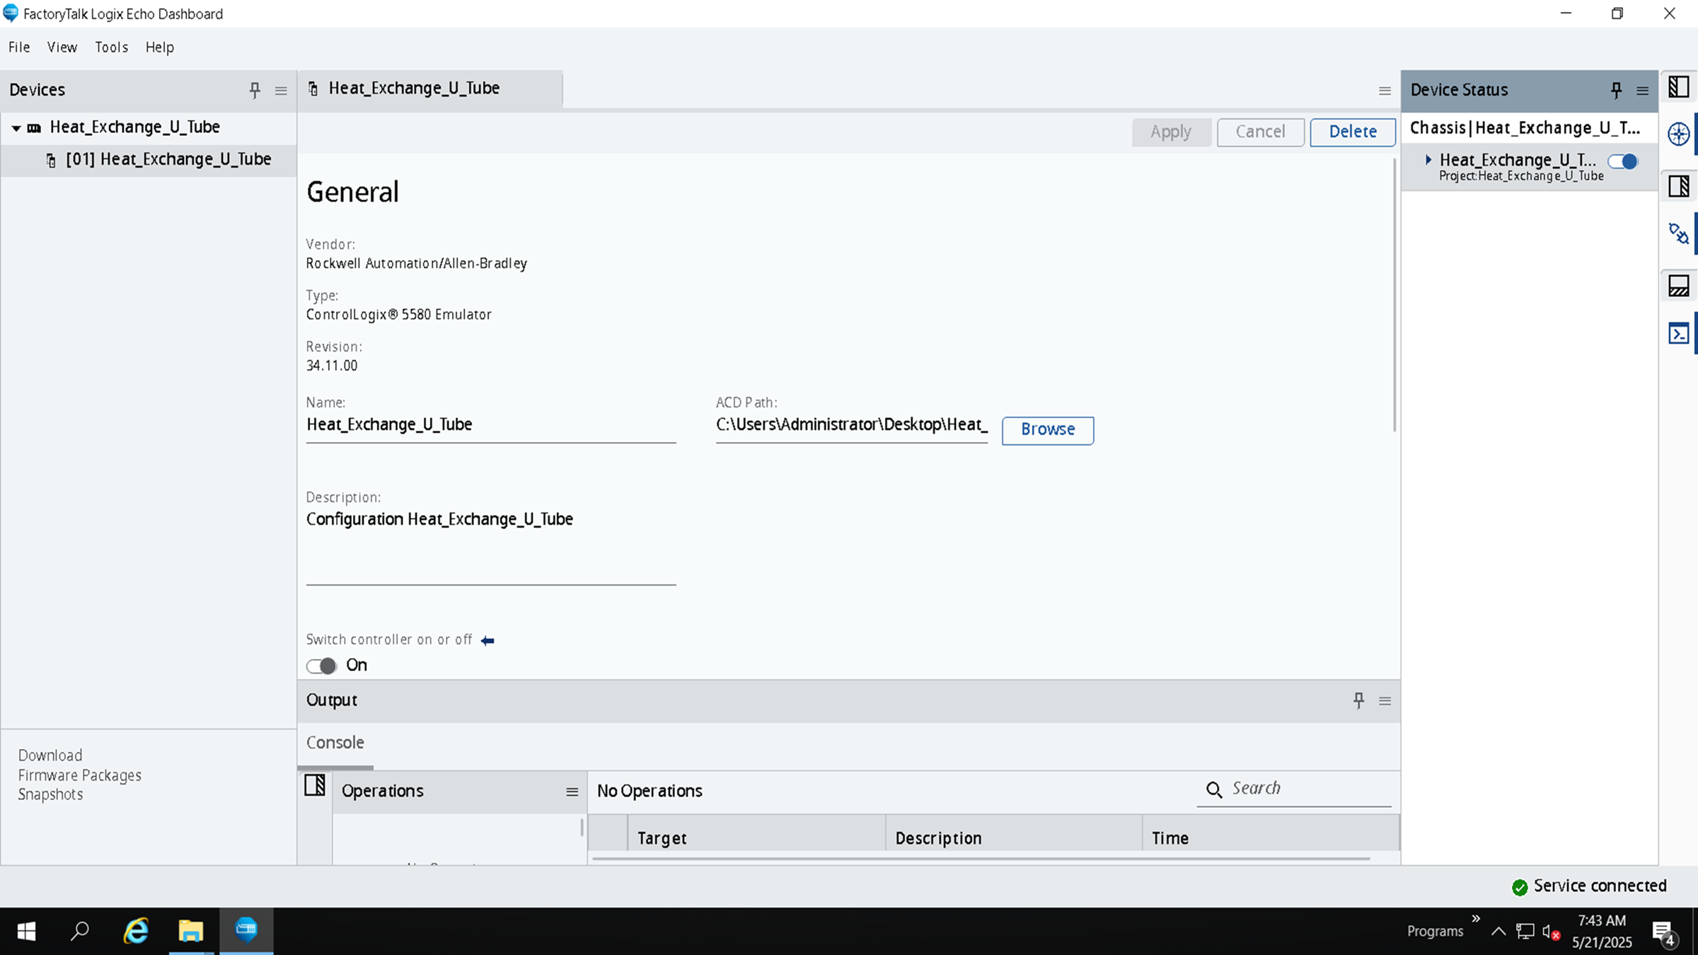
Task: Click the controller icon in slot 01 row
Action: tap(51, 161)
